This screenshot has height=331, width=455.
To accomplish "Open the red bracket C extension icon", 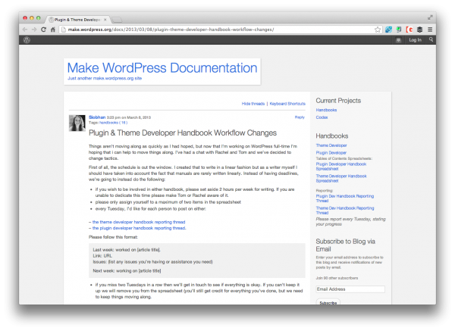I will 409,30.
